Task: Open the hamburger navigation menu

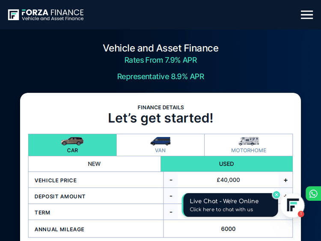Action: pos(306,15)
